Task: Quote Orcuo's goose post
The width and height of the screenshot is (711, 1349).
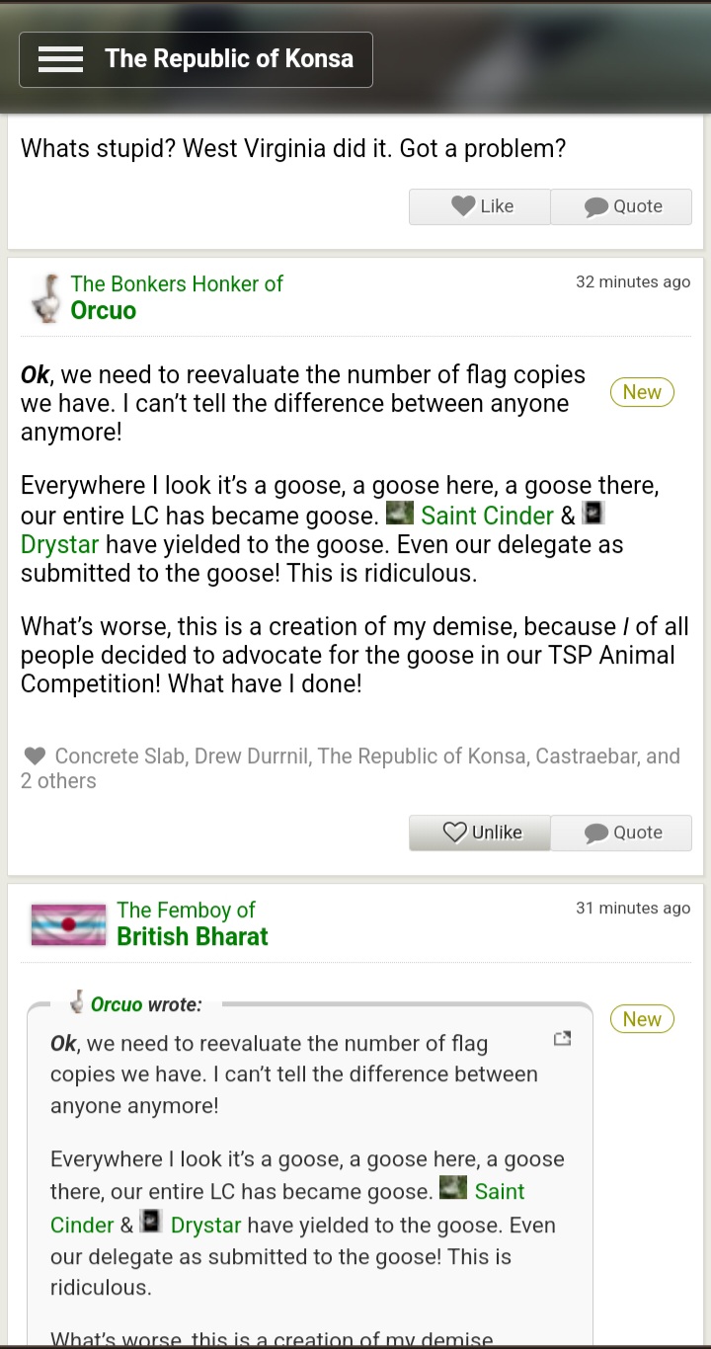Action: tap(622, 833)
